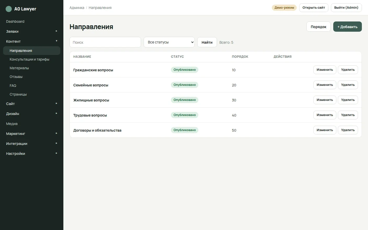The height and width of the screenshot is (230, 368).
Task: Click Удалить for Гражданские вопросы
Action: [x=348, y=70]
